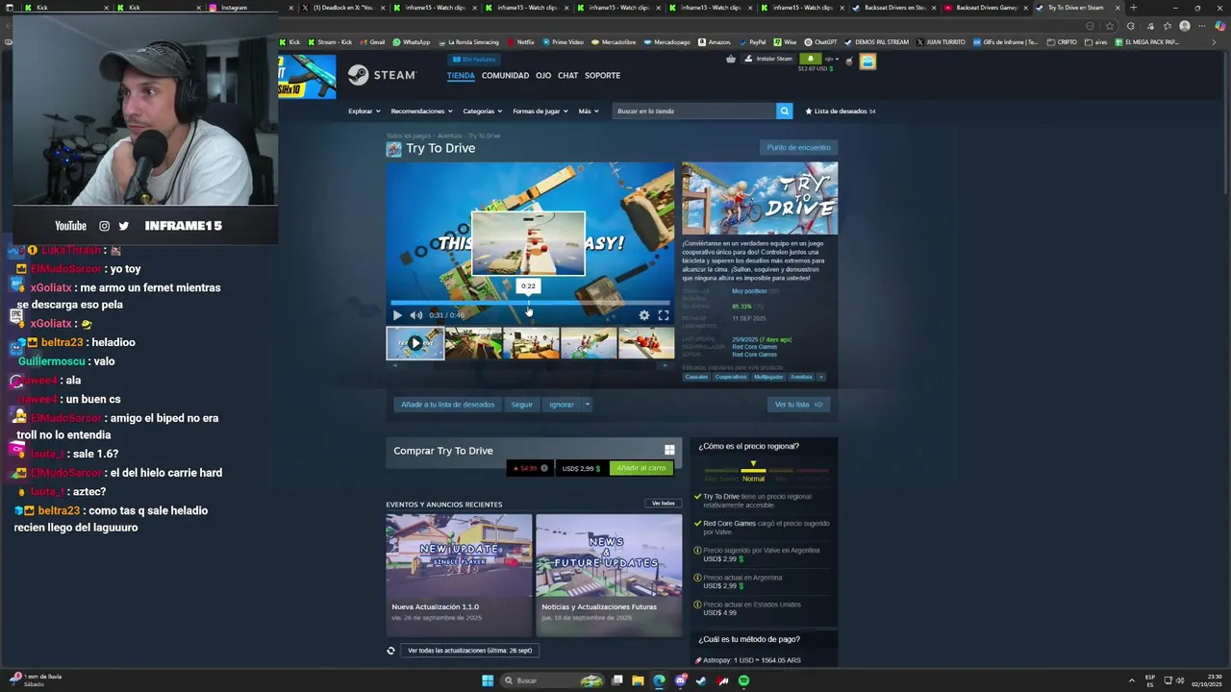This screenshot has height=692, width=1231.
Task: Click the Try To Drive game icon beside title
Action: [393, 149]
